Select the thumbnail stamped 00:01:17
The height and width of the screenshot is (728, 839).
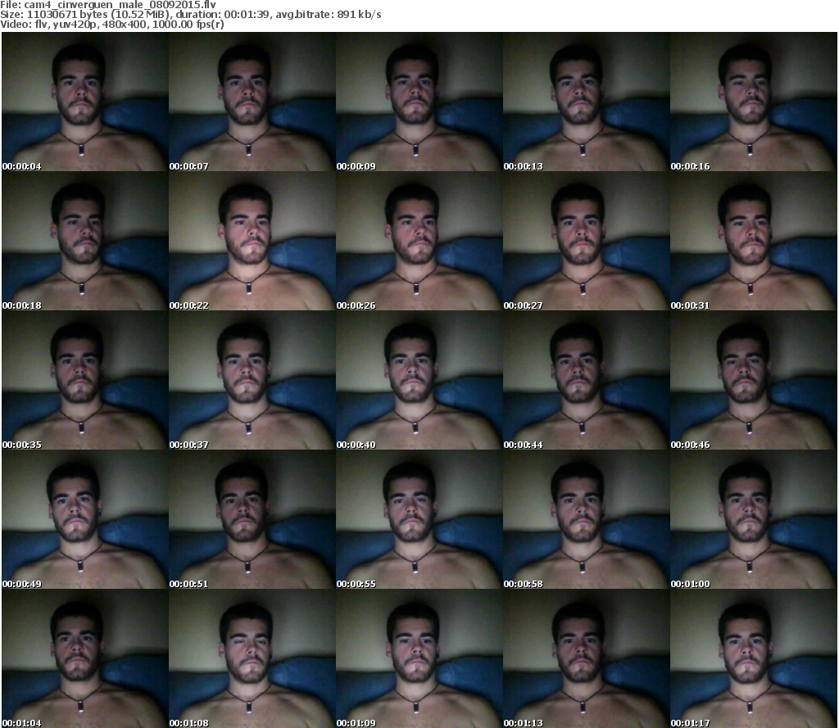(x=754, y=658)
